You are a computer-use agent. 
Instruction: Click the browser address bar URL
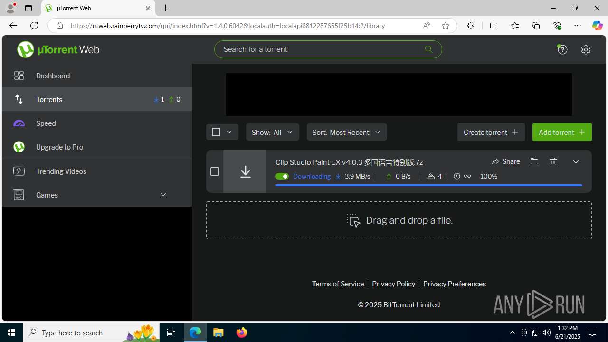coord(228,26)
